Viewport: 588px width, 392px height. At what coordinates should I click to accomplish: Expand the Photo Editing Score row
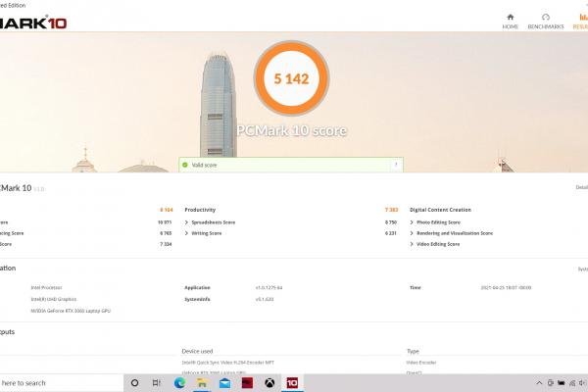[435, 222]
